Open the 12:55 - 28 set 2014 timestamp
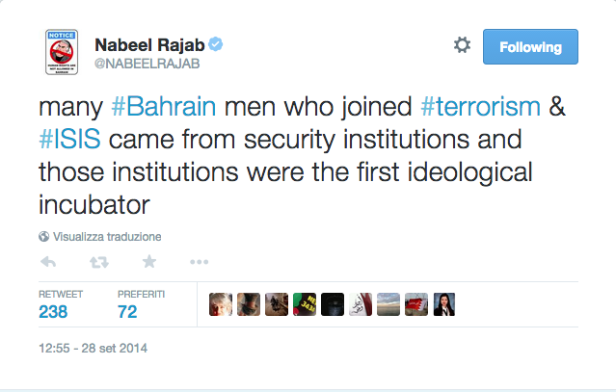The width and height of the screenshot is (616, 392). 93,348
